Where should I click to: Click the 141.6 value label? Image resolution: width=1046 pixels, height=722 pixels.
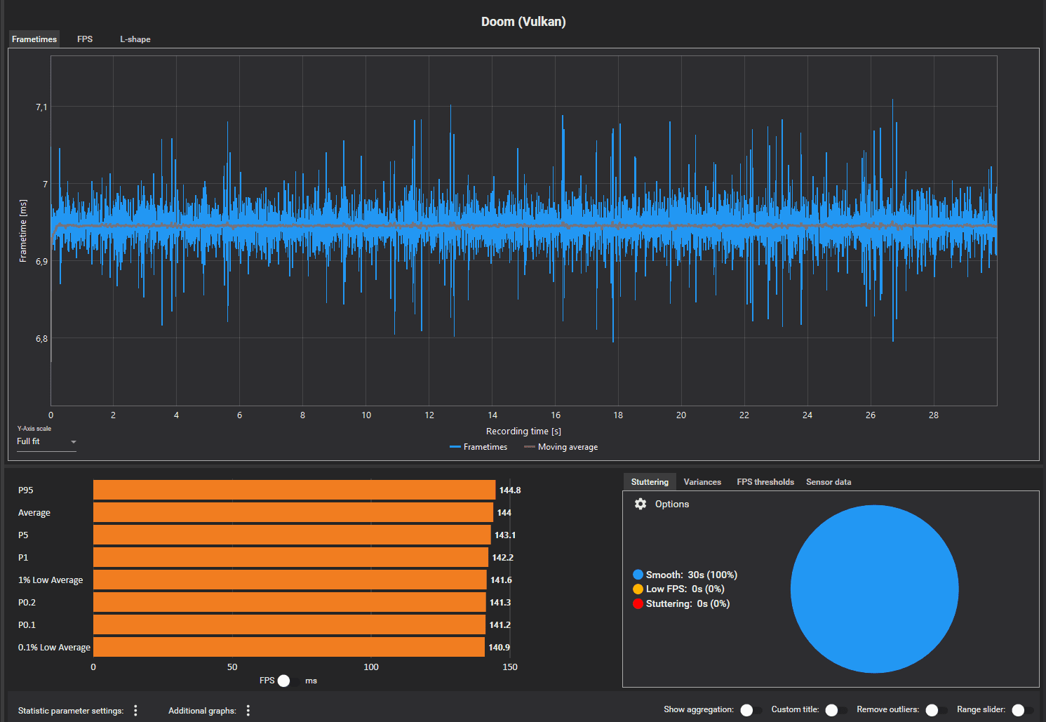point(502,580)
